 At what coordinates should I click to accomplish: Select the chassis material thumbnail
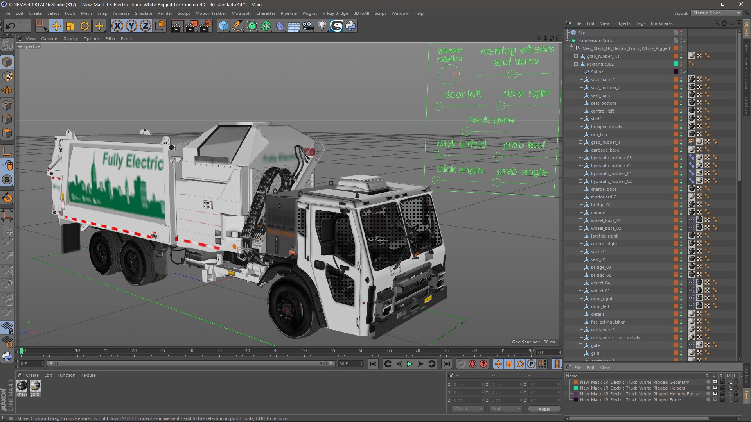[x=22, y=386]
